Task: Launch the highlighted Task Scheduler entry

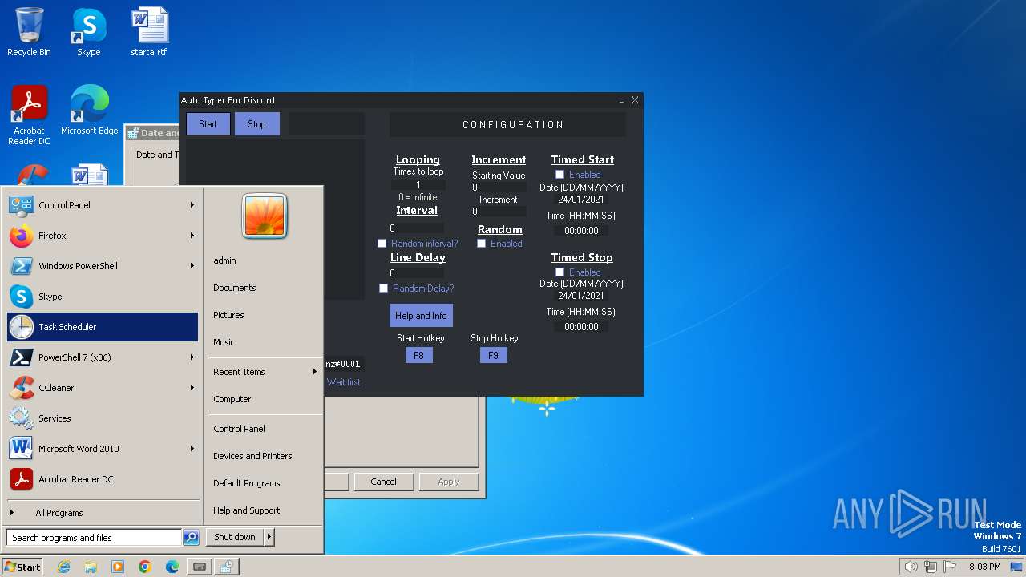Action: [x=103, y=327]
